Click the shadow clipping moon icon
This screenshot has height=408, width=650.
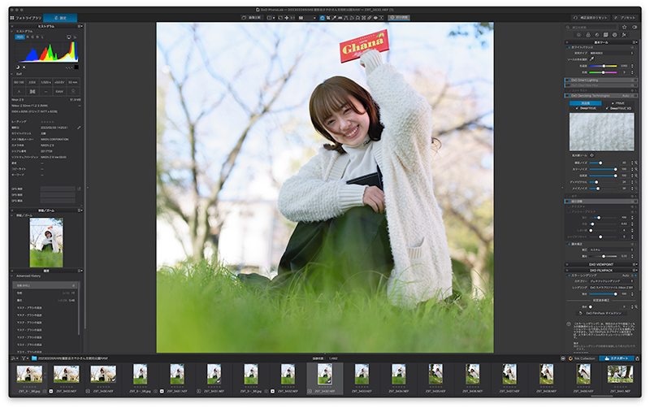click(18, 67)
